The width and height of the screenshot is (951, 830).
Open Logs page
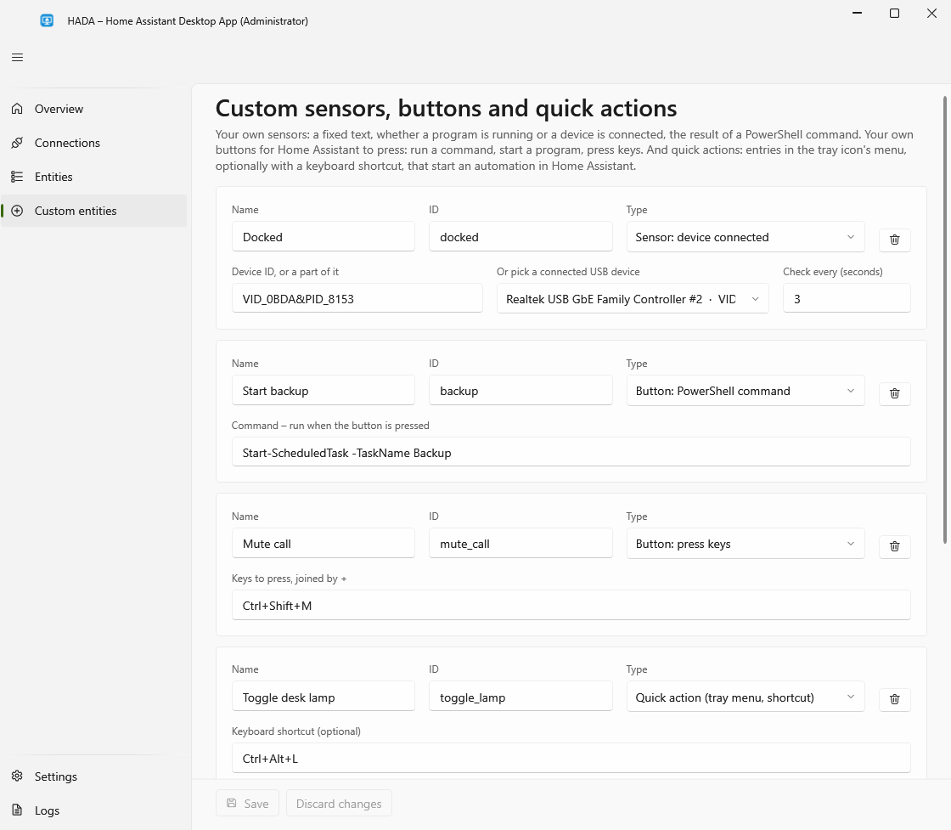click(94, 810)
